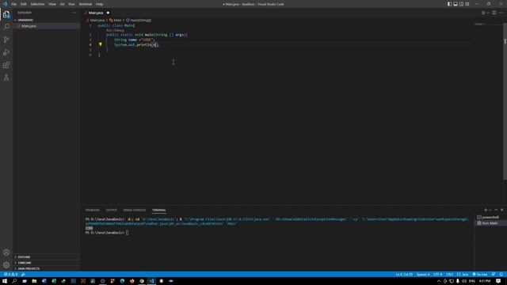Open the Extensions view
This screenshot has width=507, height=285.
pos(6,65)
